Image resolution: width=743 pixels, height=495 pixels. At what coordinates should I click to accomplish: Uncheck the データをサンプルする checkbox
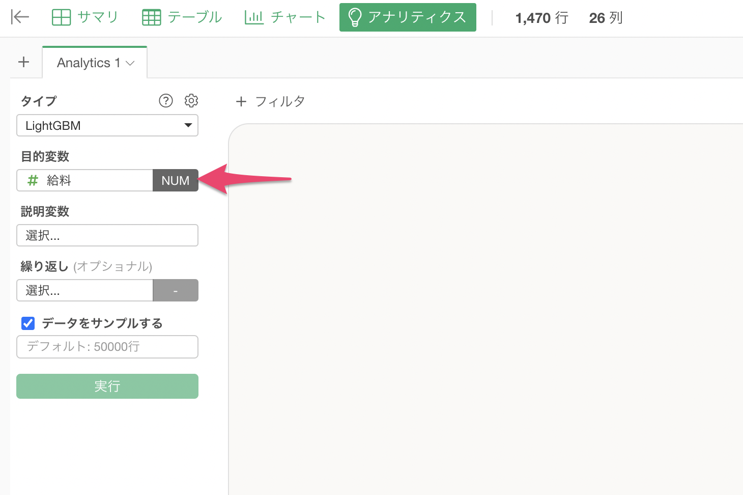click(x=28, y=323)
